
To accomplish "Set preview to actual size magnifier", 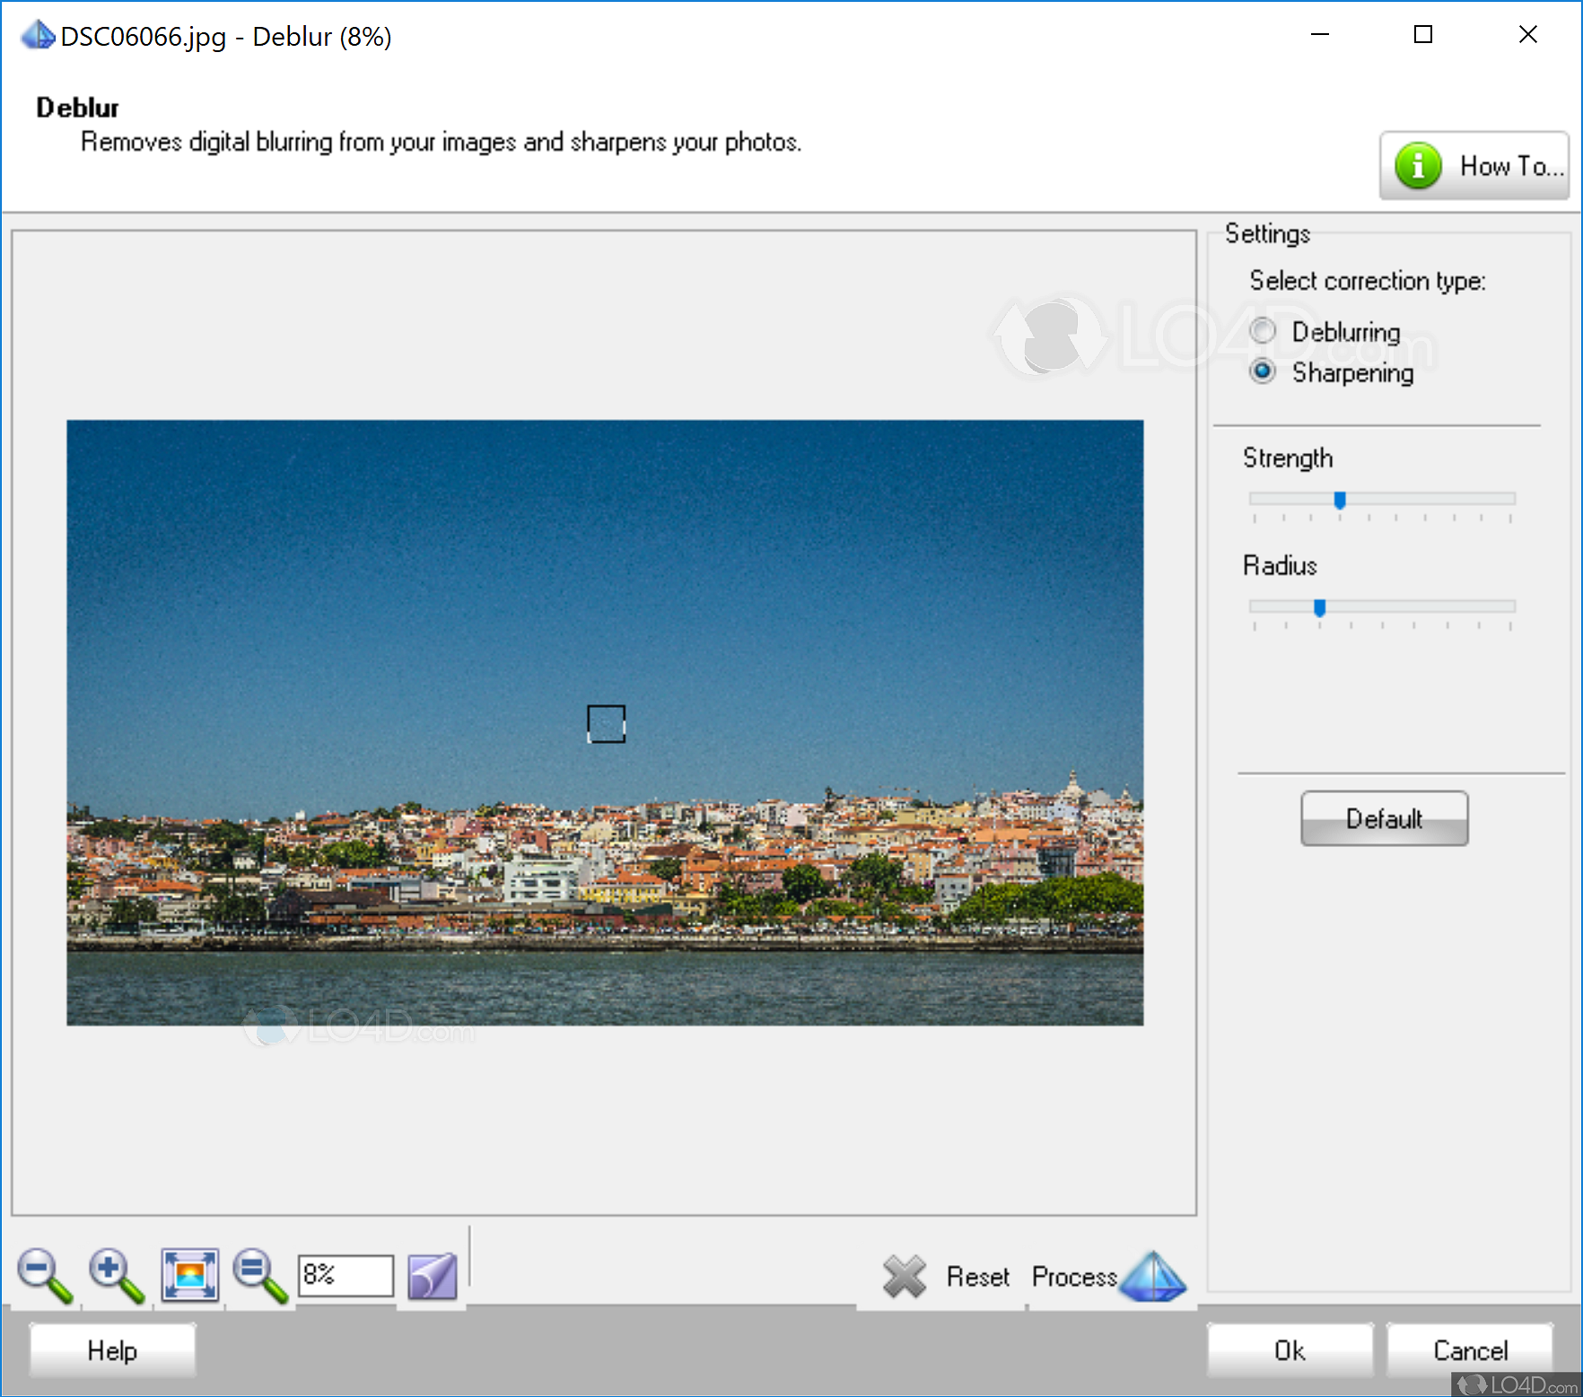I will coord(258,1274).
